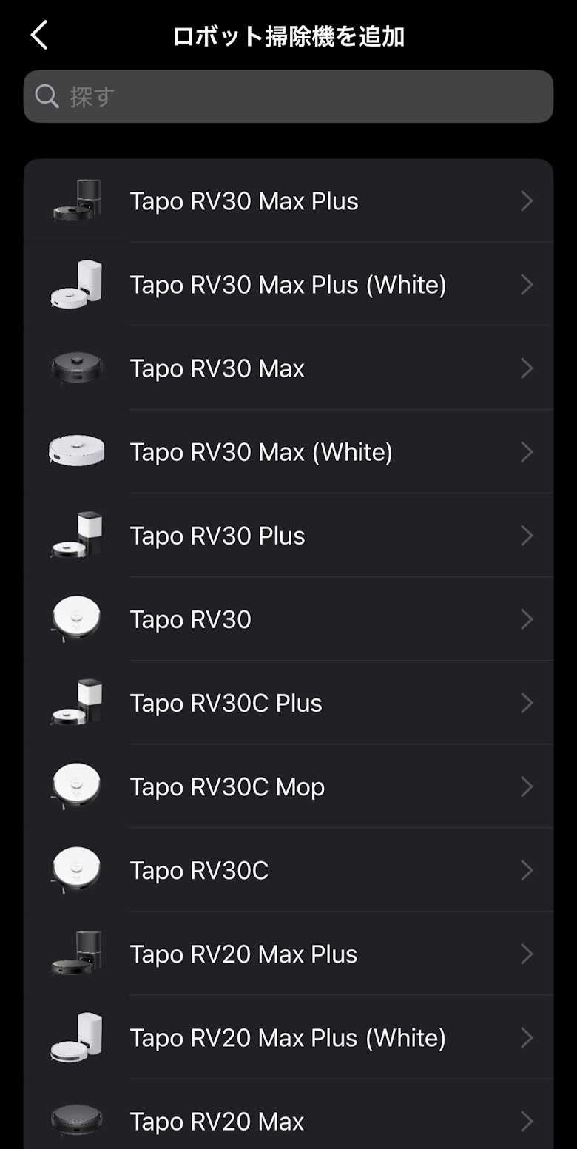The height and width of the screenshot is (1149, 577).
Task: Choose the Tapo RV30 Max (White) entry
Action: click(261, 452)
